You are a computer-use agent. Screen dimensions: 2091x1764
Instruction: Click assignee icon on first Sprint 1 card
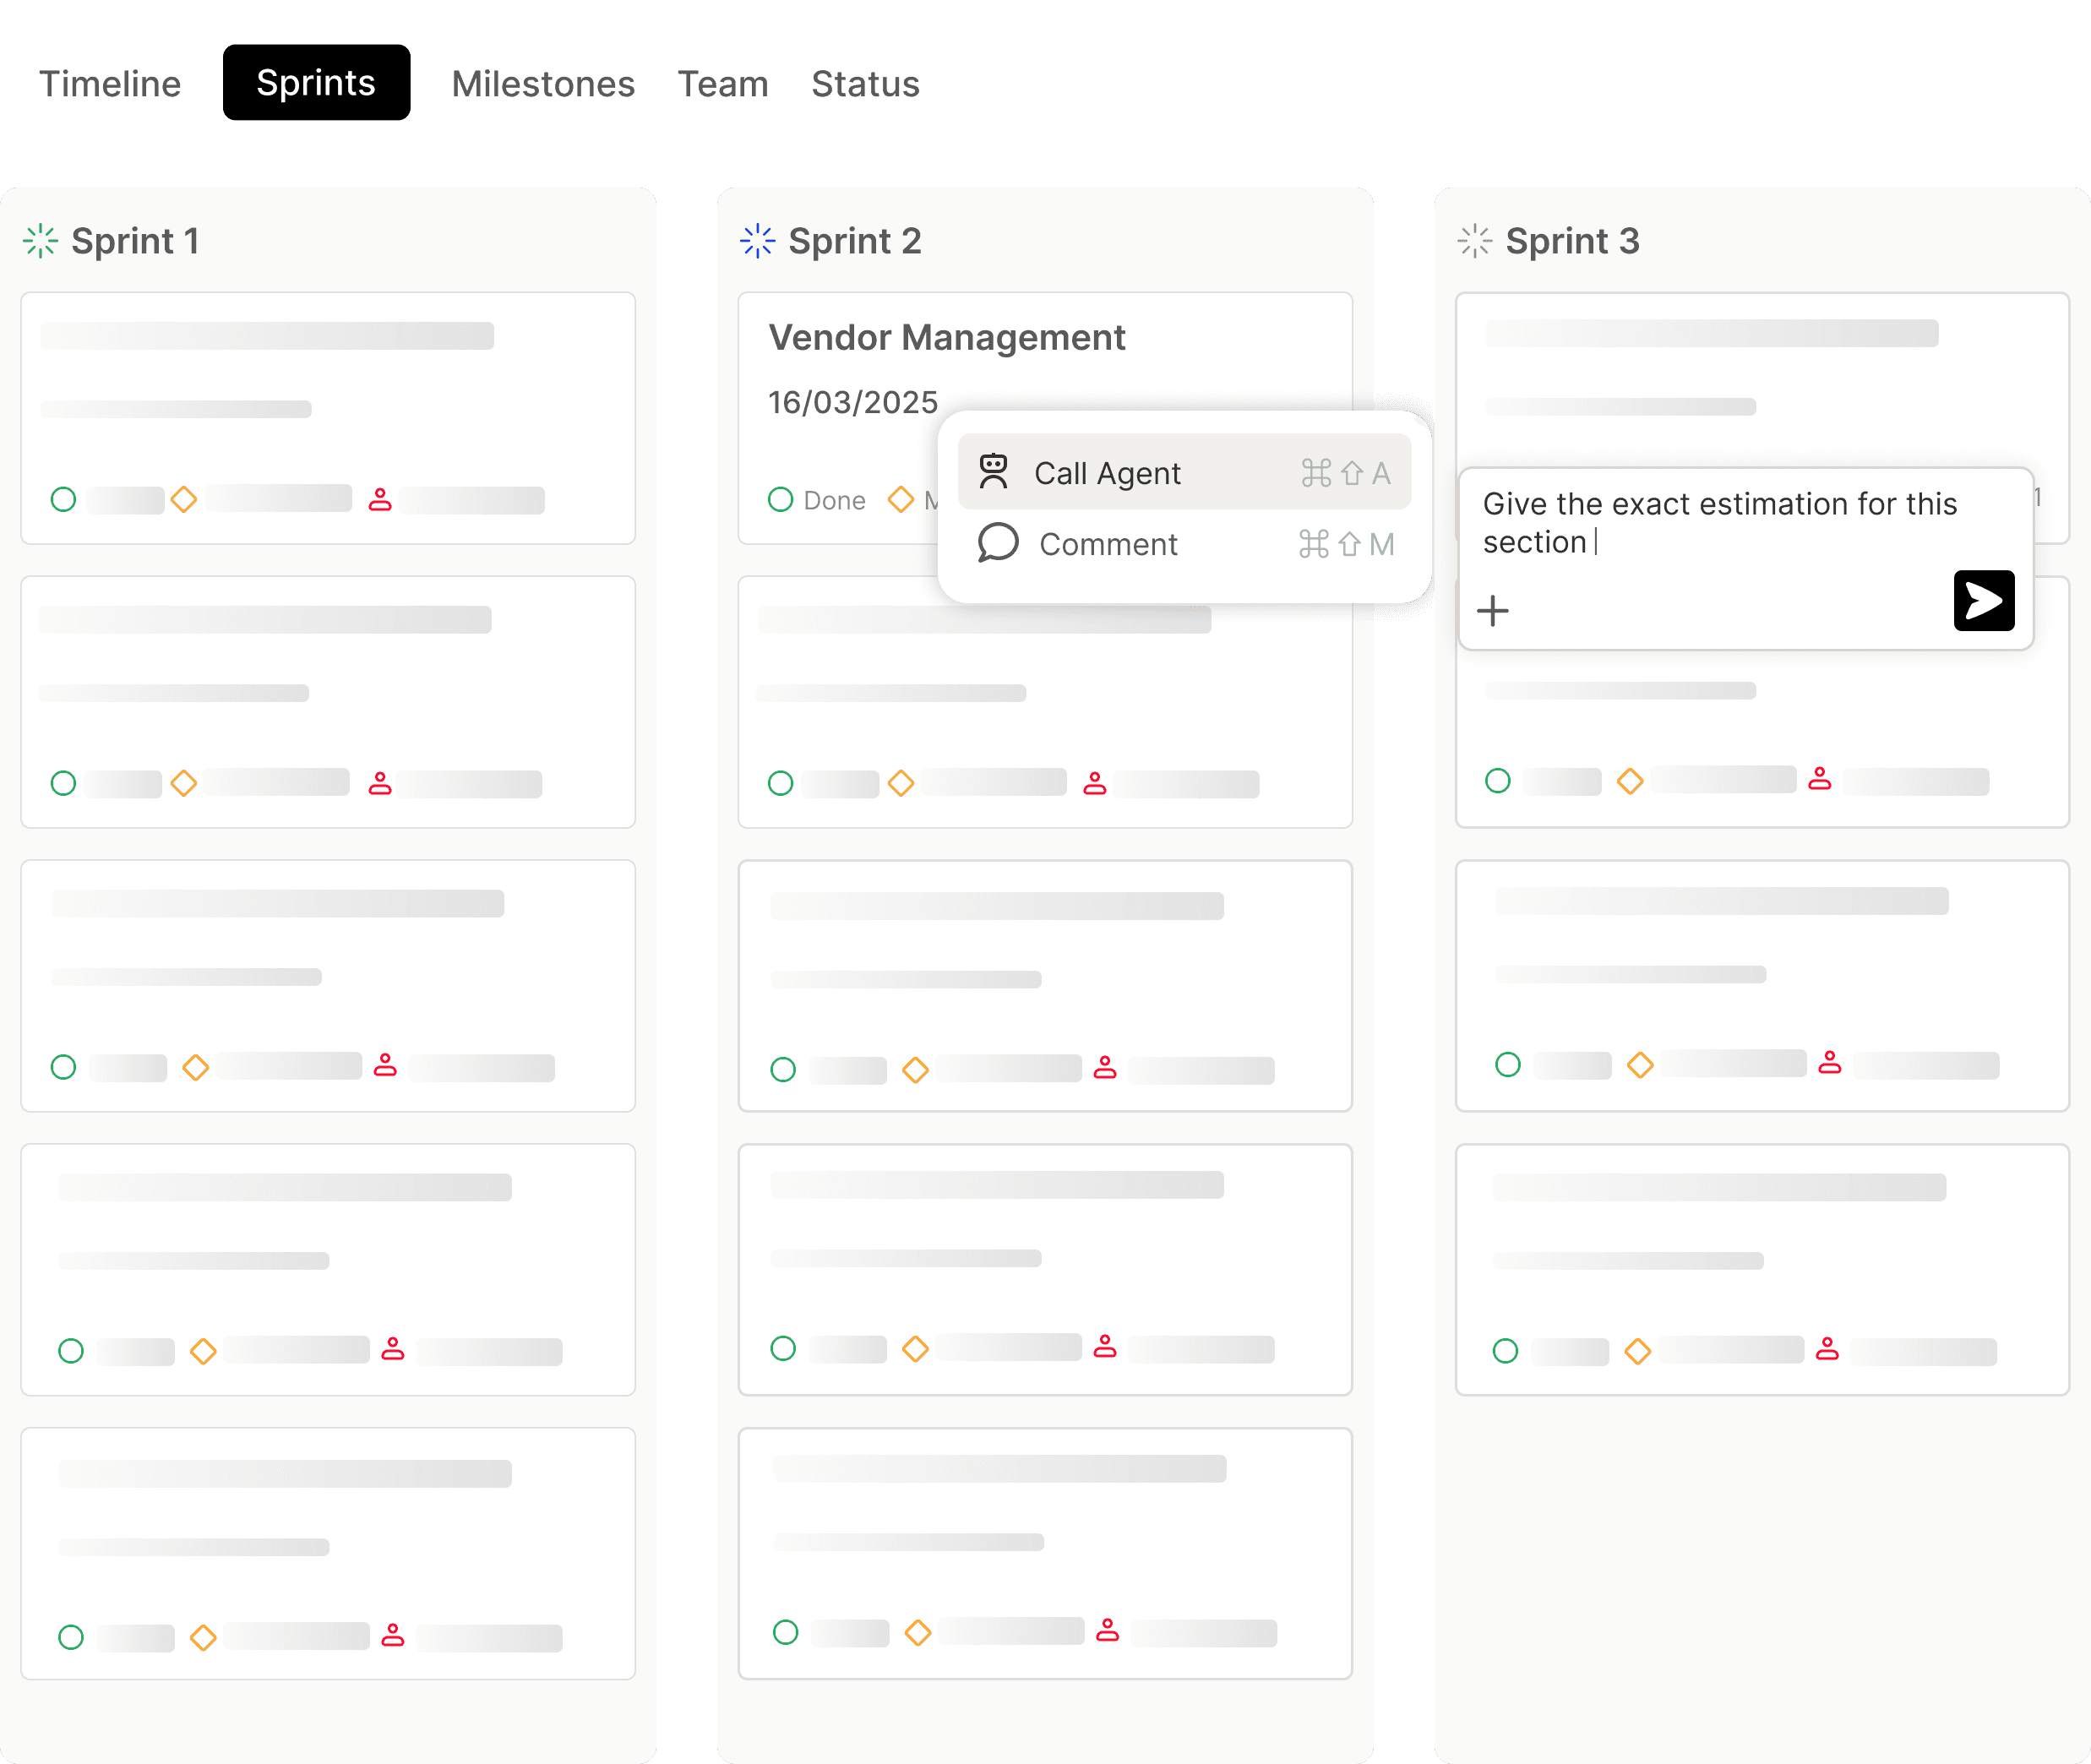tap(380, 499)
